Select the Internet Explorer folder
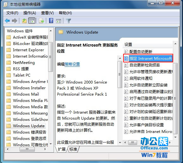 coord(25,50)
